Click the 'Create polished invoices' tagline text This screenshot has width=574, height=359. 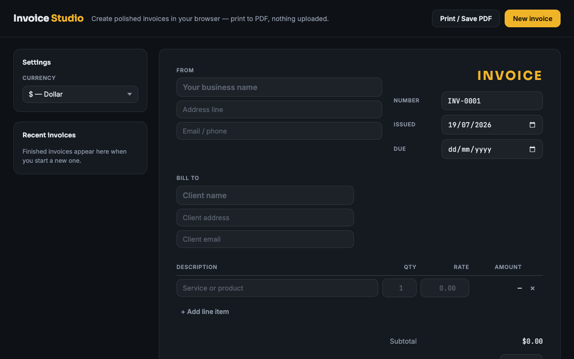coord(210,19)
